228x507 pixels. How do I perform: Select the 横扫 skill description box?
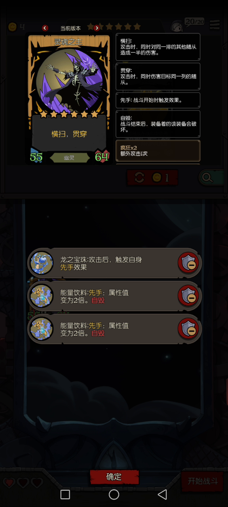(158, 47)
